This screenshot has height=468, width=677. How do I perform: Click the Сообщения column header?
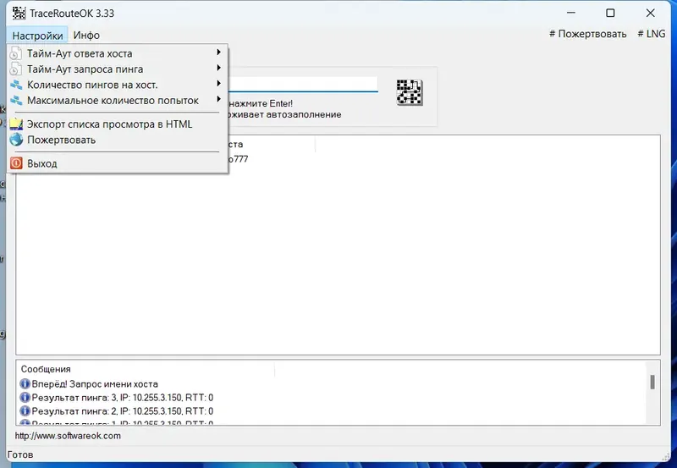click(146, 369)
